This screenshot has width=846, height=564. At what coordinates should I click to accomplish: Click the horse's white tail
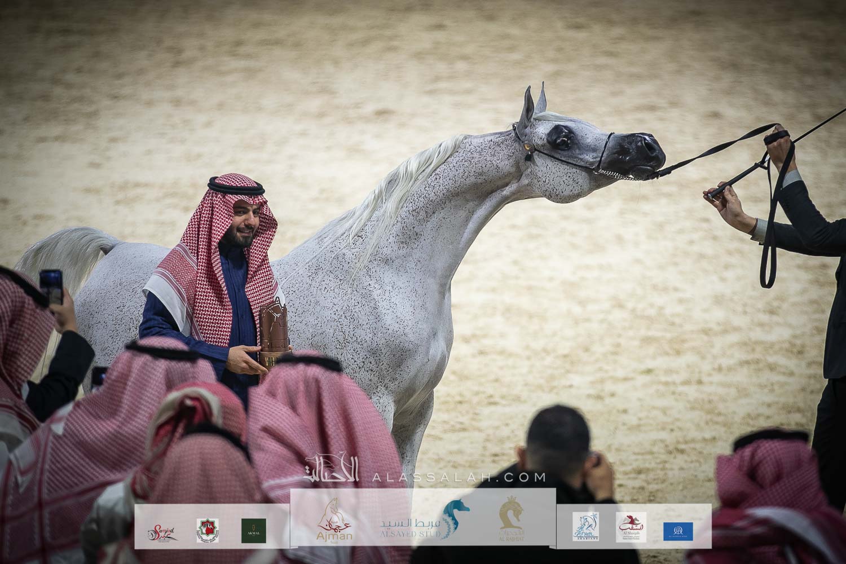coord(62,254)
